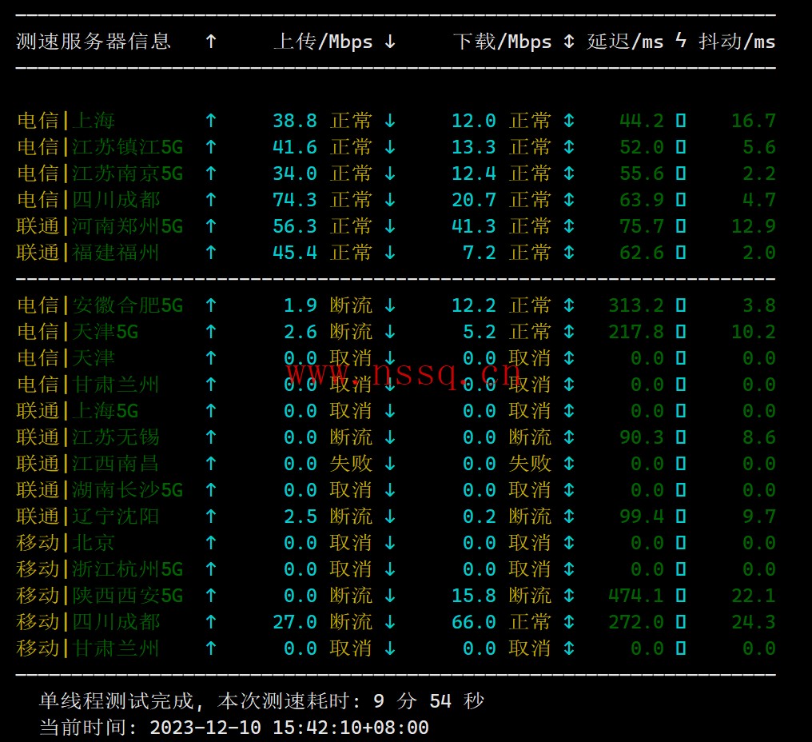Image resolution: width=812 pixels, height=742 pixels.
Task: Click the 下载/Mbps column header
Action: [502, 42]
